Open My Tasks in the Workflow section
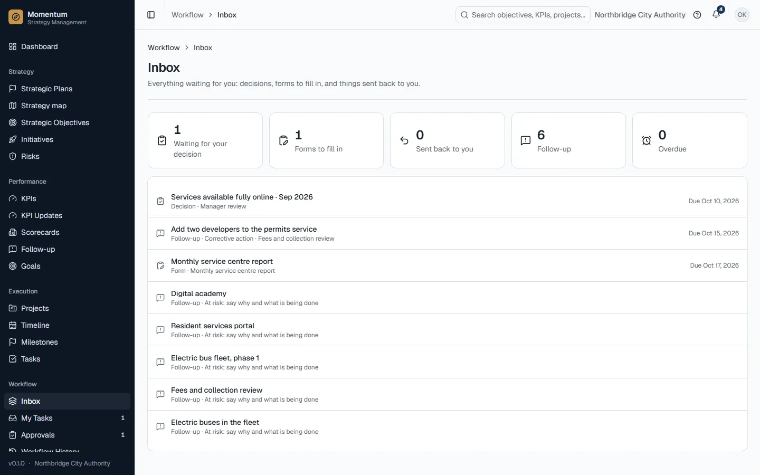This screenshot has width=760, height=475. coord(67,418)
